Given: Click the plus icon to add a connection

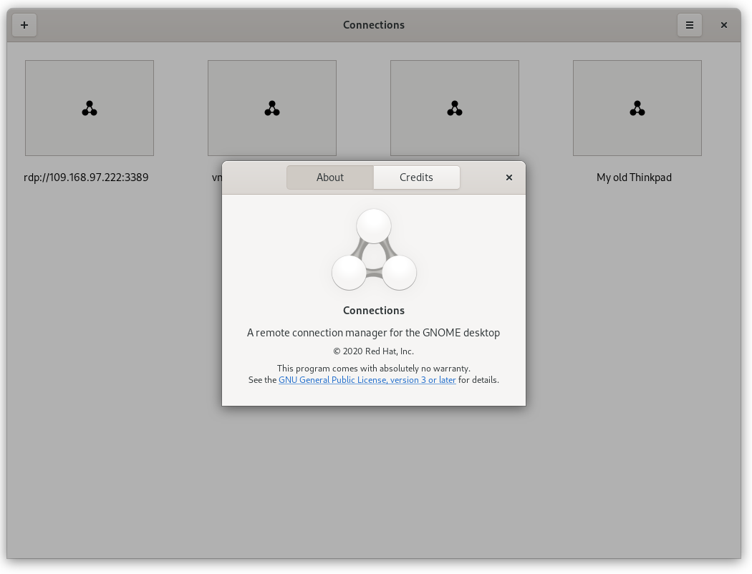Looking at the screenshot, I should [24, 24].
